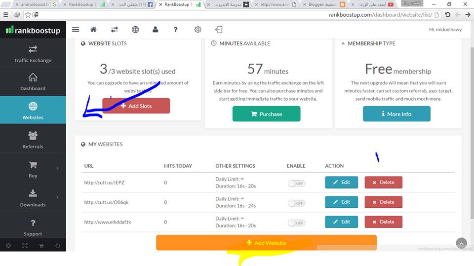Click the rankboostup logo
474x266 pixels.
click(x=33, y=30)
